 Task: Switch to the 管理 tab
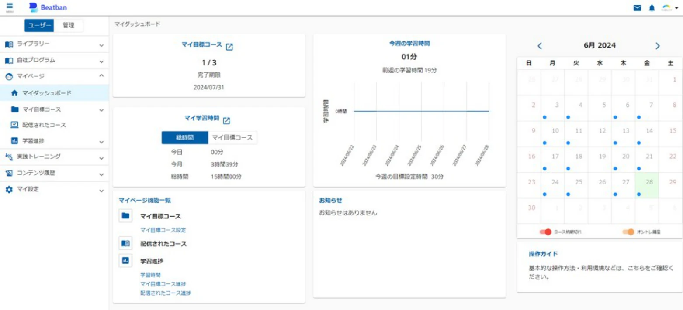pos(69,26)
